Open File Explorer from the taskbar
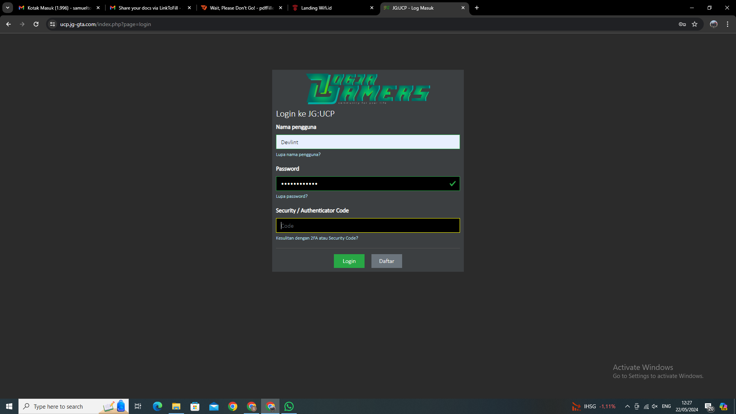Image resolution: width=736 pixels, height=414 pixels. (x=176, y=406)
